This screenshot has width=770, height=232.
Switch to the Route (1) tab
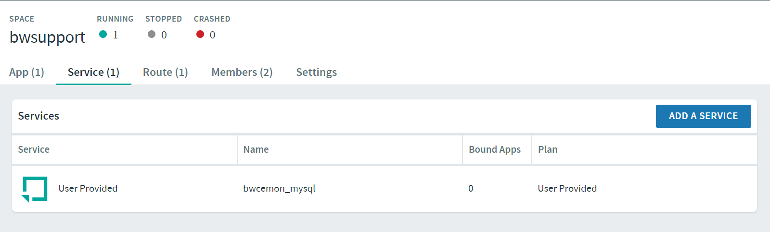[165, 72]
